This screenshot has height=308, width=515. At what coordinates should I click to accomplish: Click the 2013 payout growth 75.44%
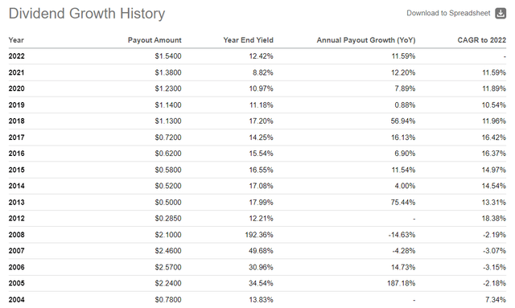403,203
